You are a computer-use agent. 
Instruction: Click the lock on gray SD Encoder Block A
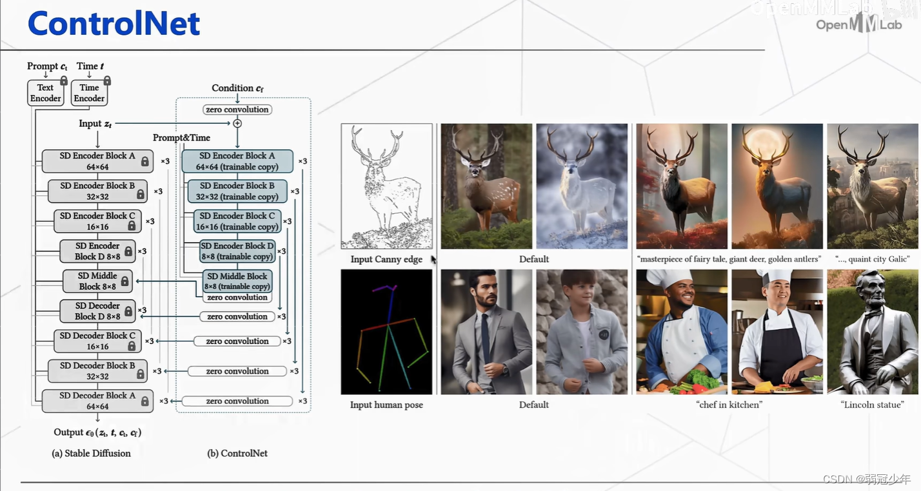tap(145, 162)
